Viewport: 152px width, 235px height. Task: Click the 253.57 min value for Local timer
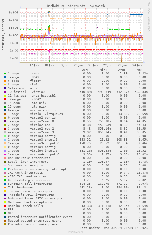pos(104,162)
